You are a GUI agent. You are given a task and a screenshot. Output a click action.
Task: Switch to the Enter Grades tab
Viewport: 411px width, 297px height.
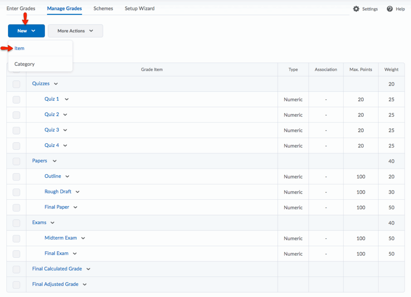coord(21,8)
